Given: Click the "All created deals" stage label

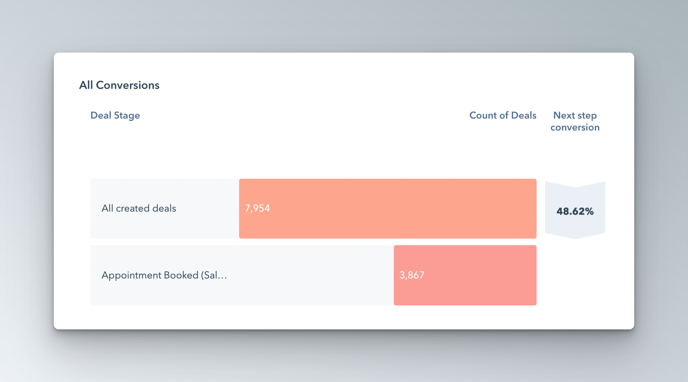Looking at the screenshot, I should 139,208.
